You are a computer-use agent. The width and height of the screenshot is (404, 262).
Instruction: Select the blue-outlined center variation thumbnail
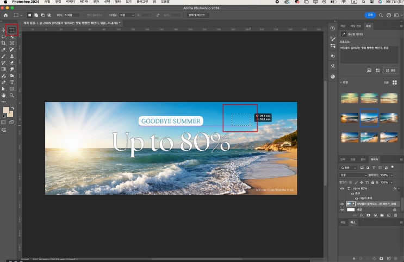[369, 118]
